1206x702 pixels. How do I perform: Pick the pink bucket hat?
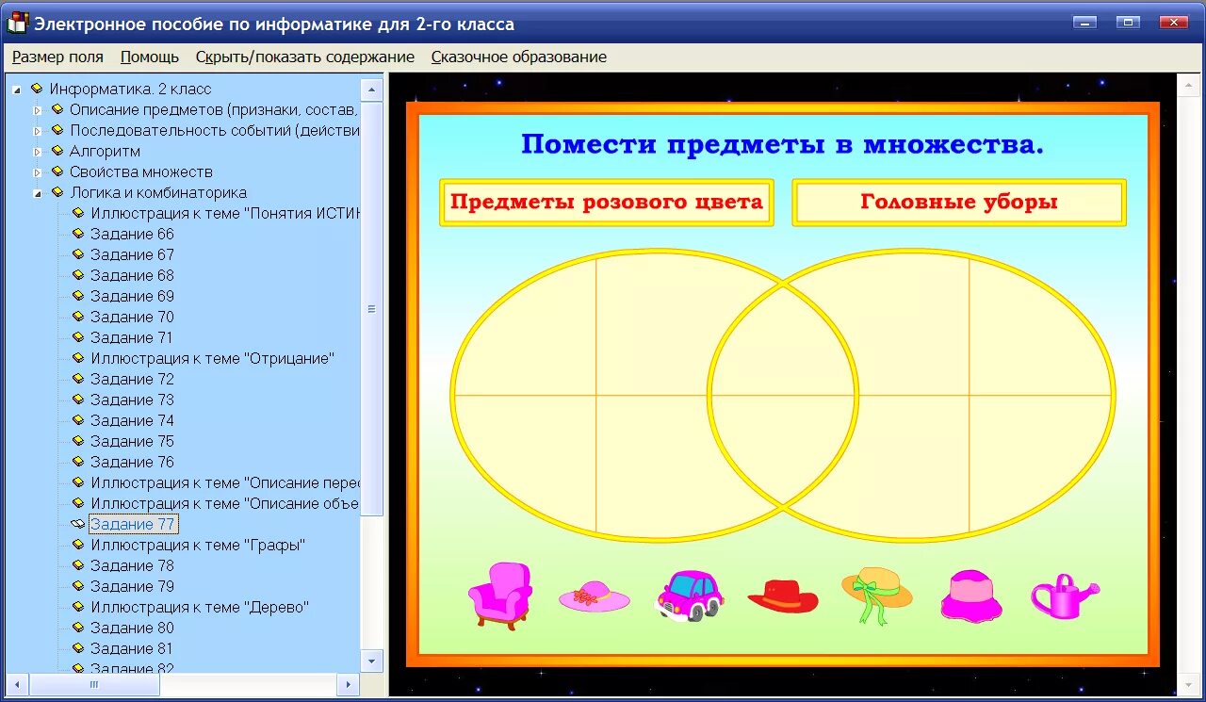[971, 596]
